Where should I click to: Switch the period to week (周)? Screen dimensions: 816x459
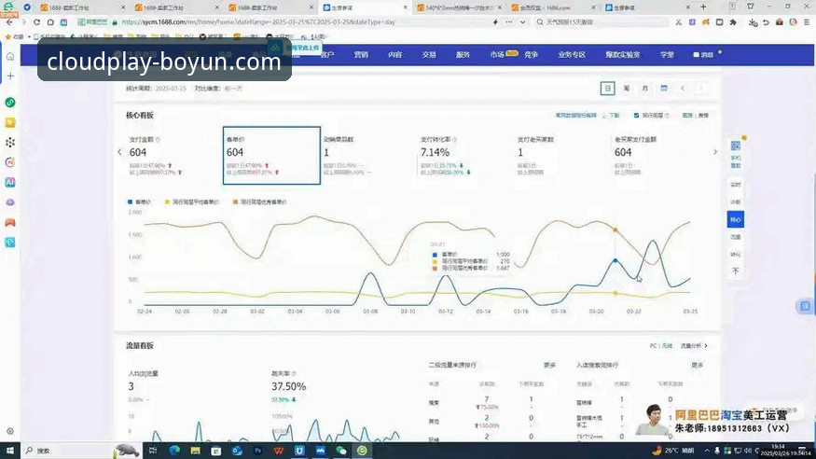click(626, 89)
